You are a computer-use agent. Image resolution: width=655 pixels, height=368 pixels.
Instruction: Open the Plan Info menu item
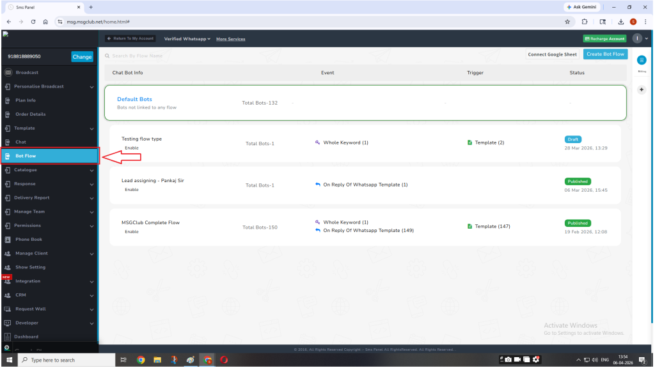coord(26,100)
